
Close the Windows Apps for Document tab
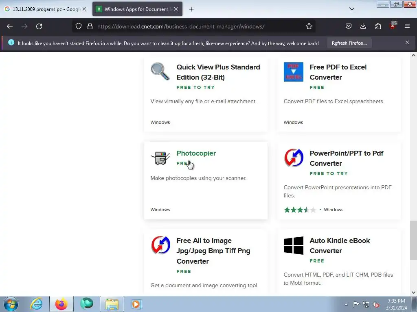pos(176,9)
